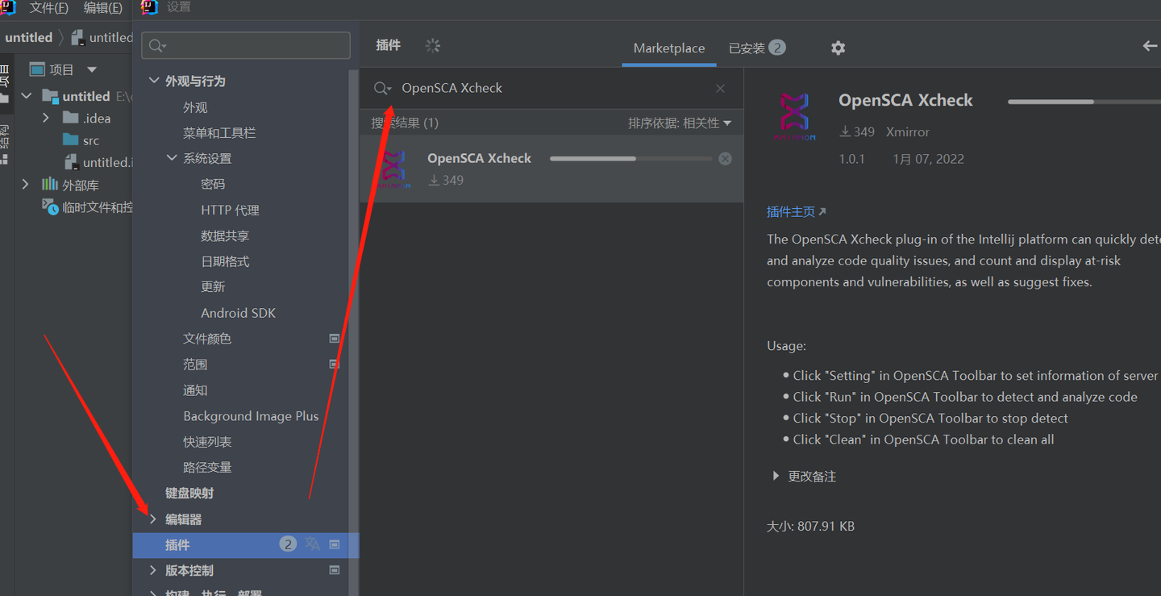Open the 文件(F) menu
The width and height of the screenshot is (1161, 596).
48,8
